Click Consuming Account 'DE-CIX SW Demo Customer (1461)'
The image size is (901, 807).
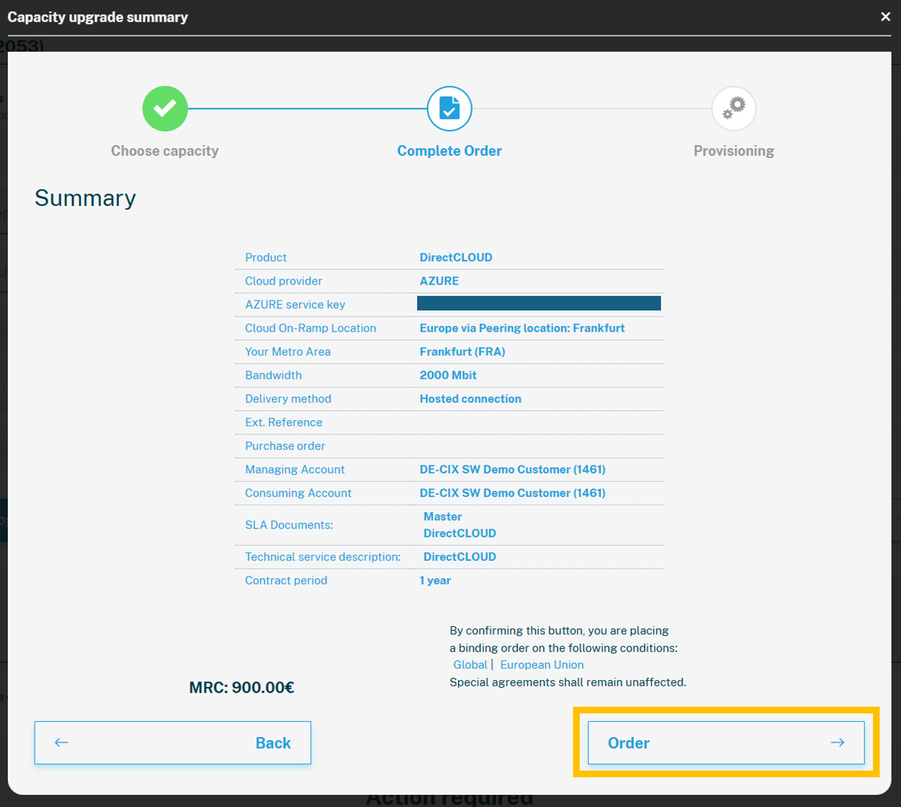coord(512,493)
